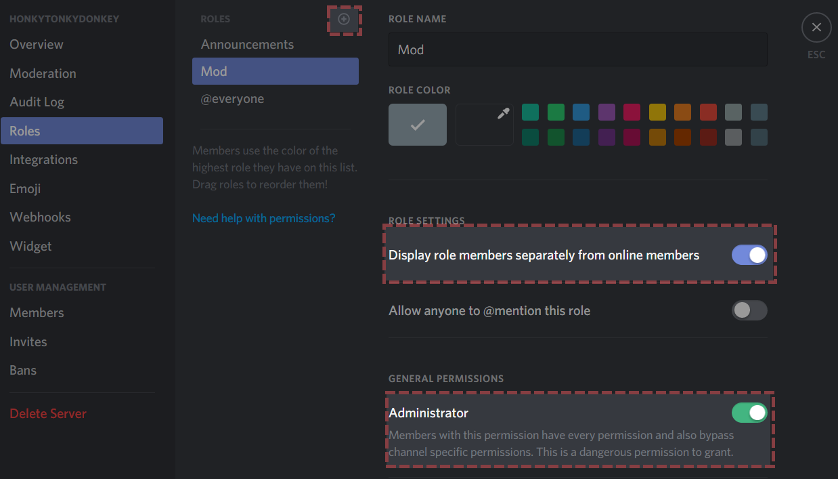Open the Emoji settings page
The image size is (838, 479).
pyautogui.click(x=25, y=188)
